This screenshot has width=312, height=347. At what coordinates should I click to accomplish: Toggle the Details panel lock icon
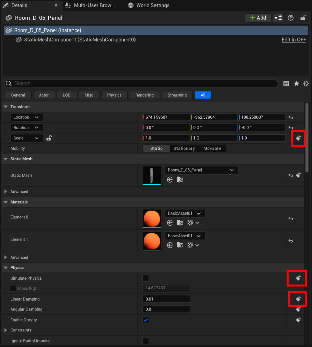(303, 18)
